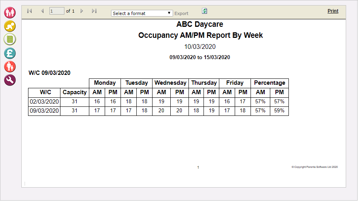
Task: Open the yellow baby children icon
Action: coord(10,26)
